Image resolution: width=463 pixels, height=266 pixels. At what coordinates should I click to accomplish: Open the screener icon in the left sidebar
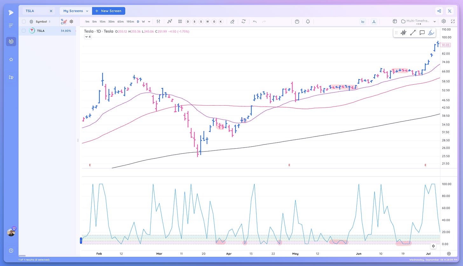point(11,41)
